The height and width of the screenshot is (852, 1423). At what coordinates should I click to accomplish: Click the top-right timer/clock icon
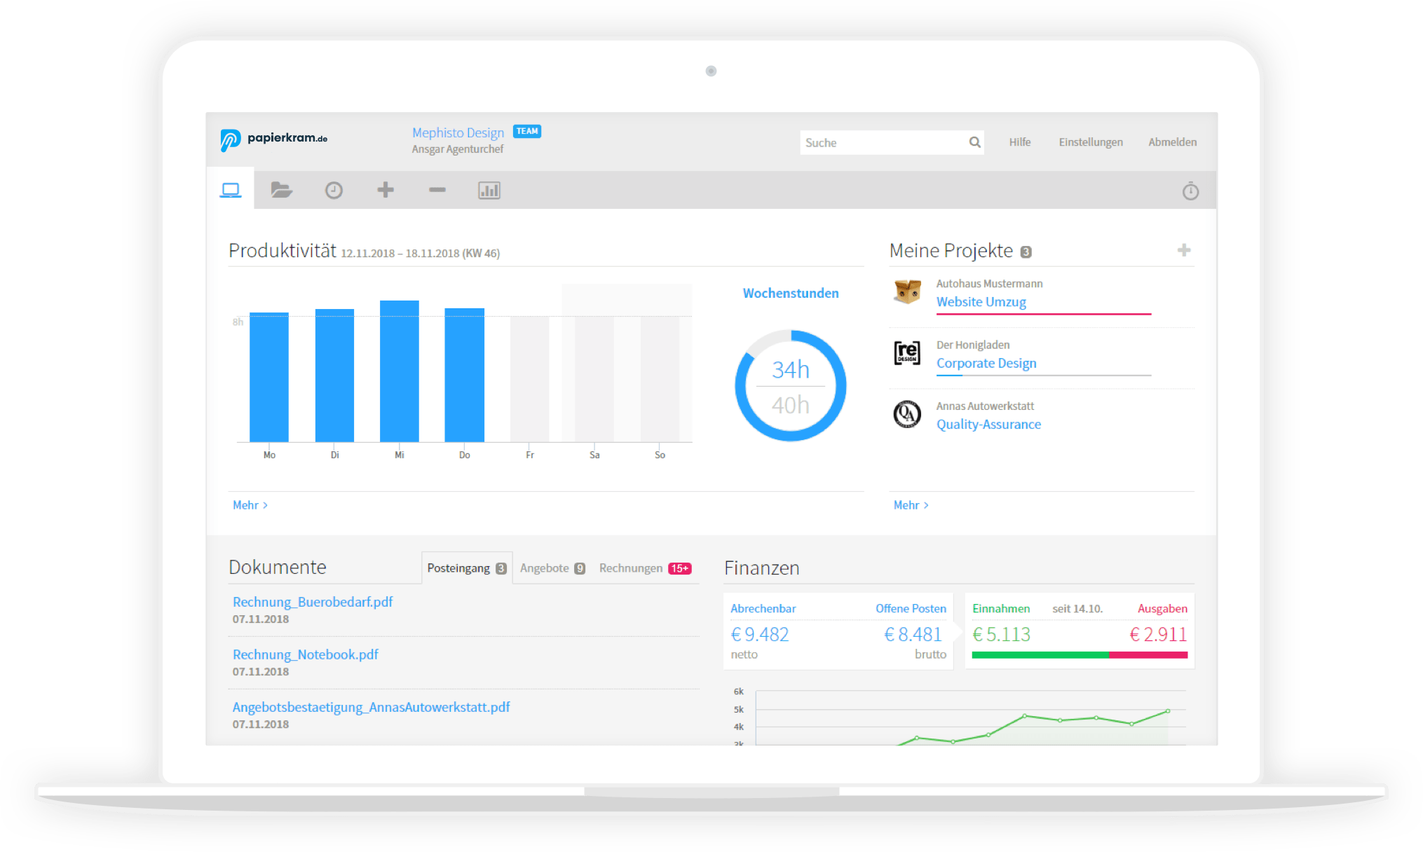point(1192,192)
